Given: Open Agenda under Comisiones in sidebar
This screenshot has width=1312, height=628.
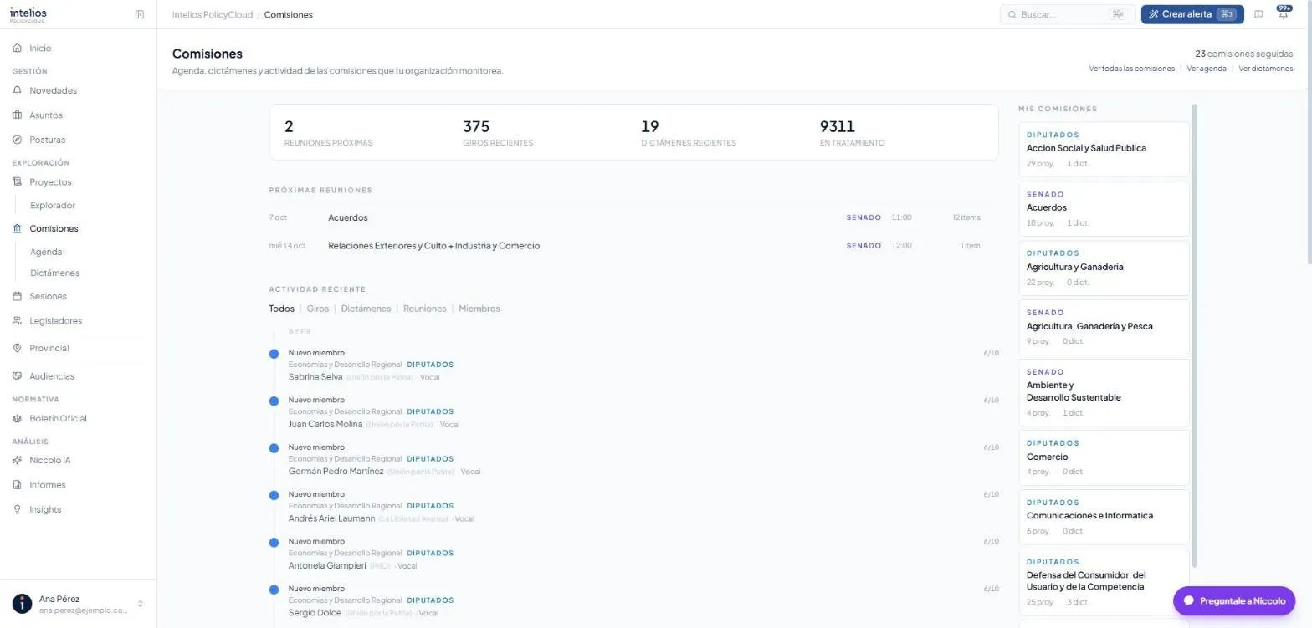Looking at the screenshot, I should (x=46, y=252).
